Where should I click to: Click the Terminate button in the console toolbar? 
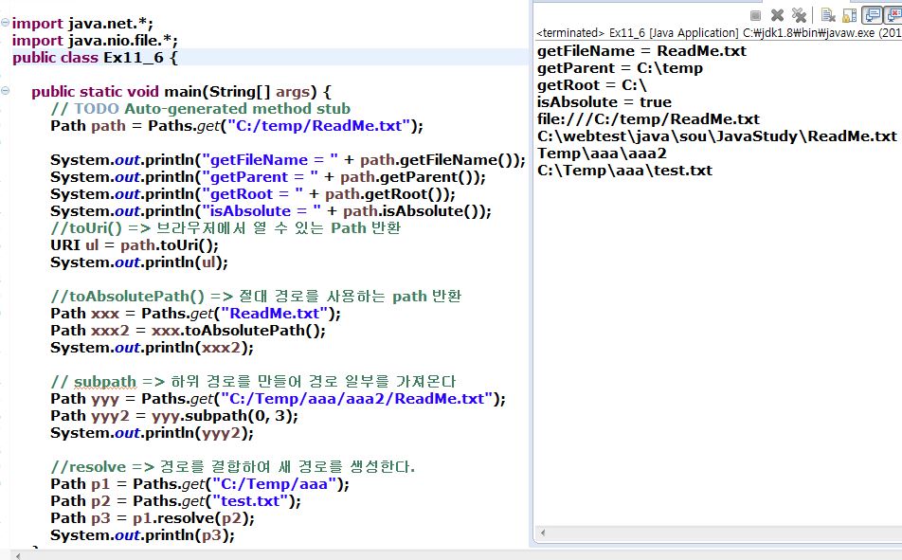756,15
